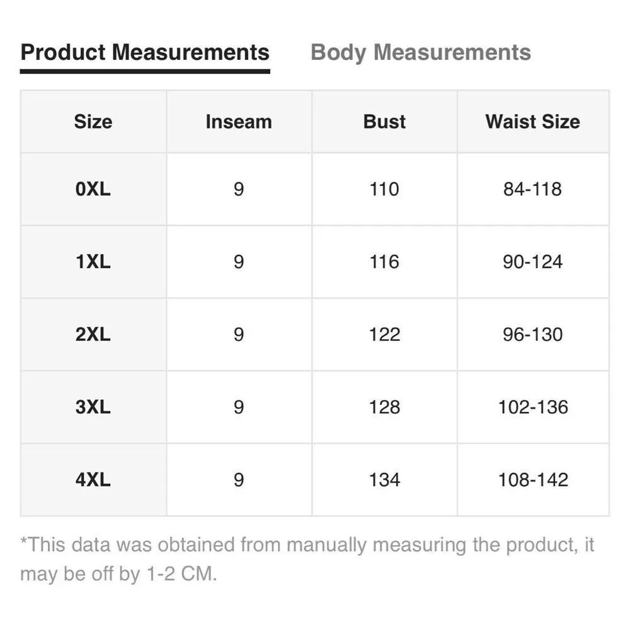
Task: Click the waist range 96-130
Action: coord(533,335)
